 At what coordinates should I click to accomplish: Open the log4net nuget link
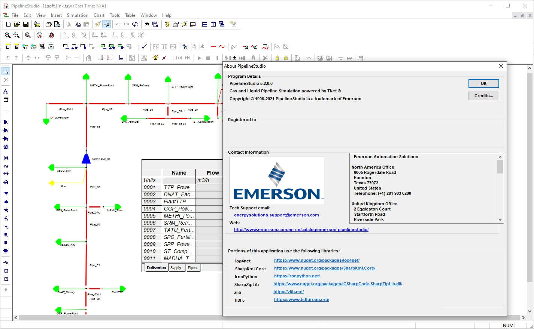(x=317, y=260)
